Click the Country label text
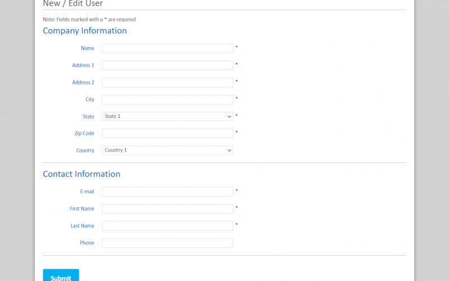The height and width of the screenshot is (281, 449). coord(85,151)
